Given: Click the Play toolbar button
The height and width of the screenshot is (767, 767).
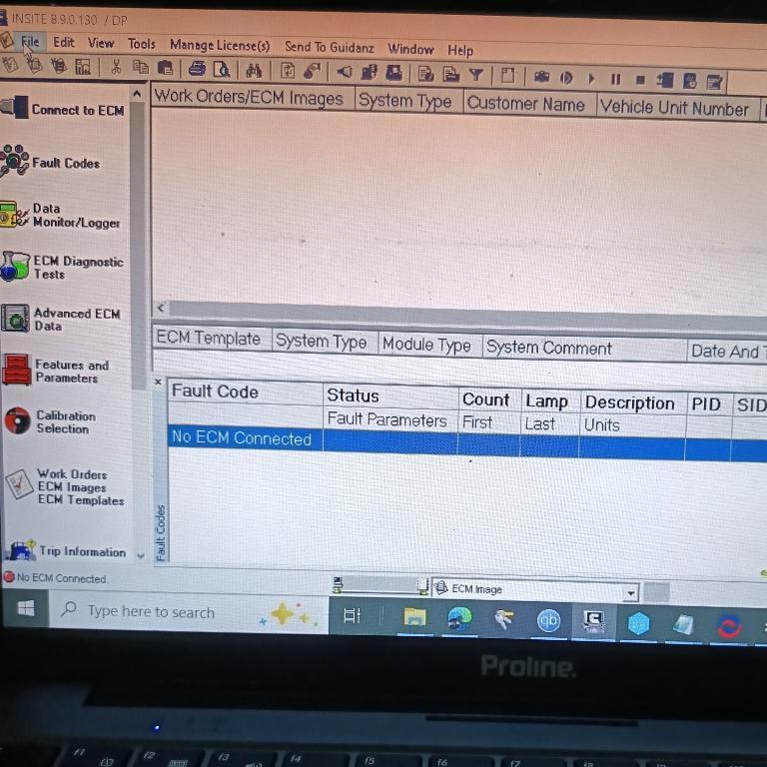Looking at the screenshot, I should 591,78.
